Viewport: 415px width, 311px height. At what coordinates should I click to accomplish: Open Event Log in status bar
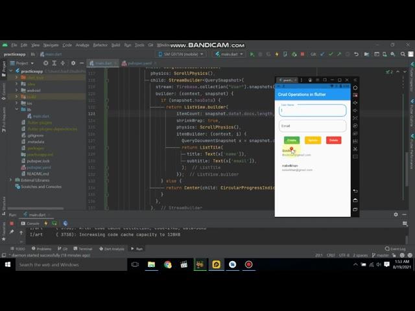[x=395, y=249]
